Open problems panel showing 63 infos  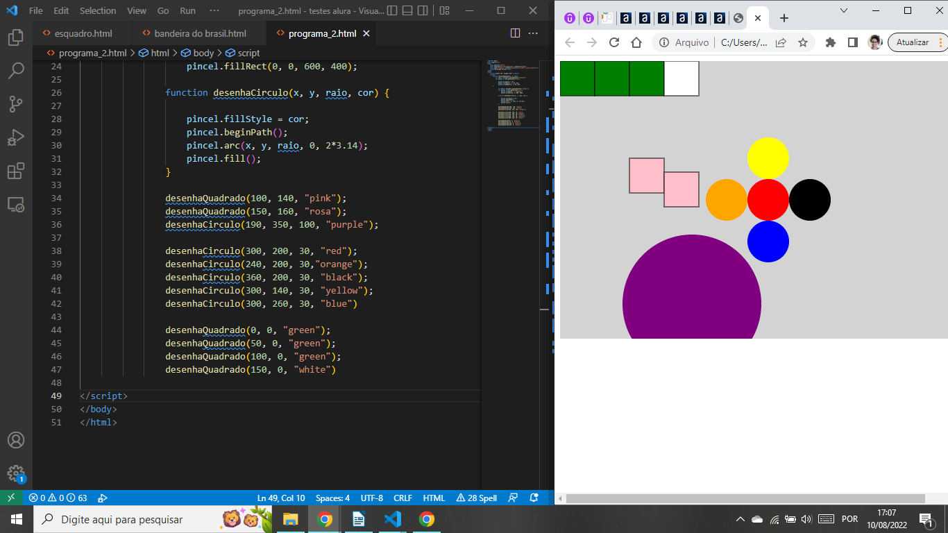(x=58, y=498)
